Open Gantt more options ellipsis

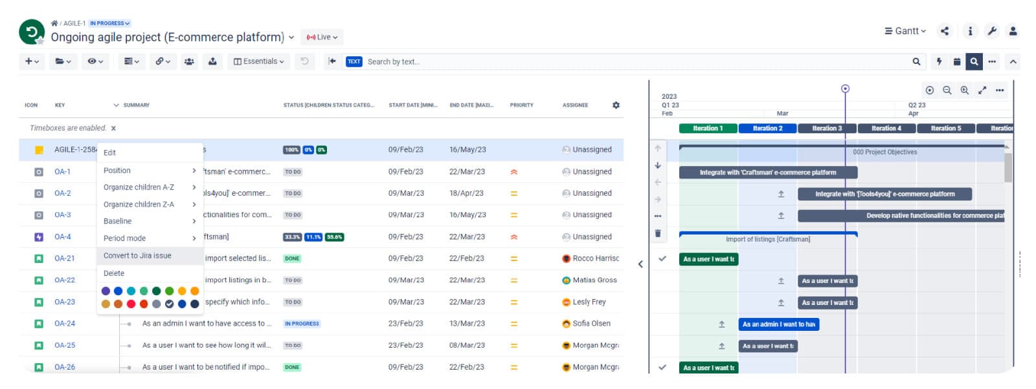click(1000, 90)
